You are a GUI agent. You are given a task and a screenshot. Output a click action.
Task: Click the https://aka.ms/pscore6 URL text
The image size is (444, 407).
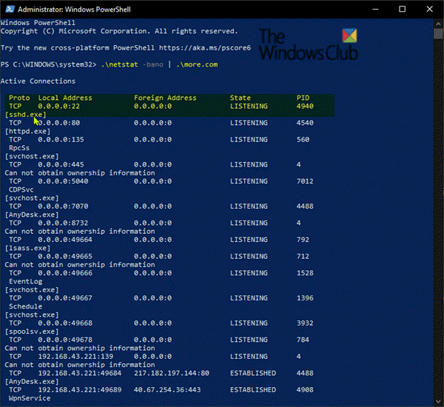point(205,48)
